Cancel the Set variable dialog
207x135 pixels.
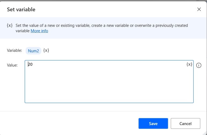(185, 123)
